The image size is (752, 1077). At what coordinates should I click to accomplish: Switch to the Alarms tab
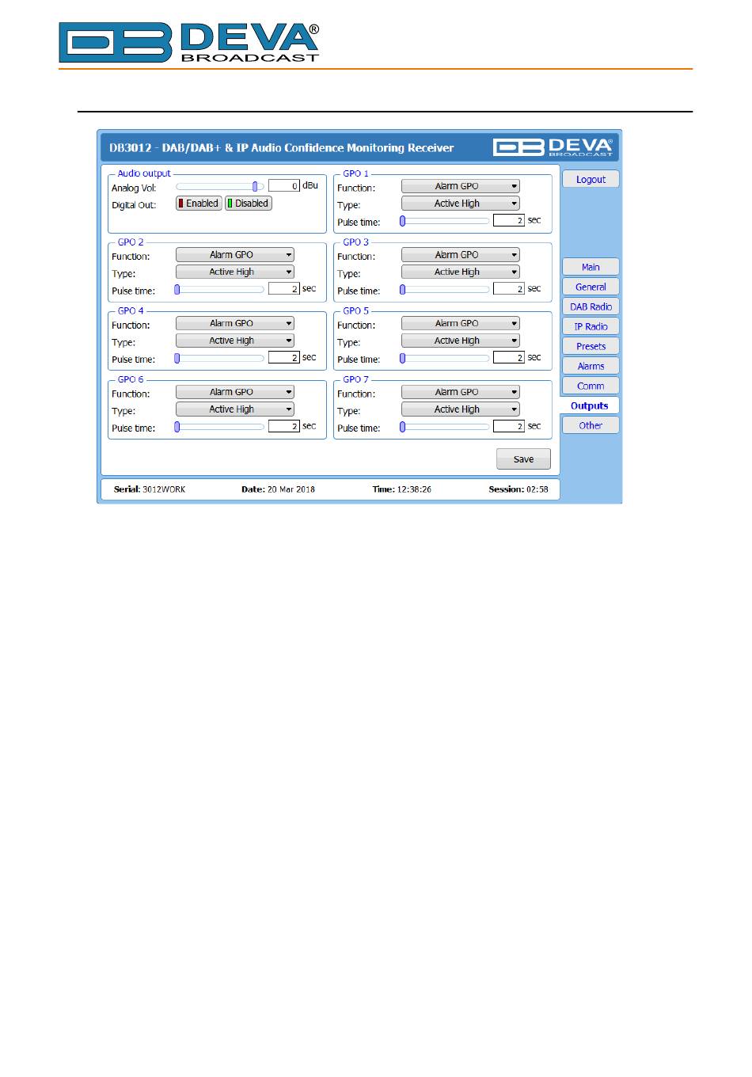coord(591,366)
